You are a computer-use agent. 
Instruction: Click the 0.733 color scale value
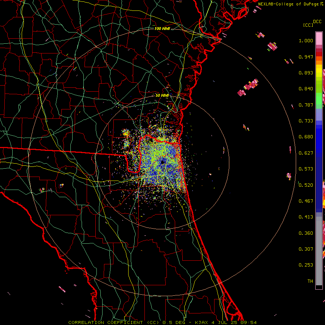coord(306,121)
